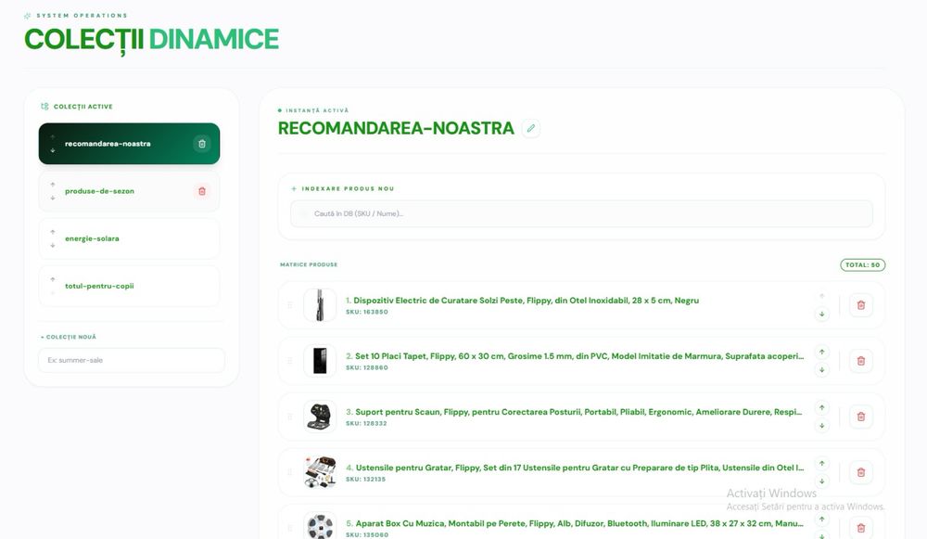Click the COLECȚII DINAMICE heading
927x539 pixels.
pyautogui.click(x=151, y=40)
